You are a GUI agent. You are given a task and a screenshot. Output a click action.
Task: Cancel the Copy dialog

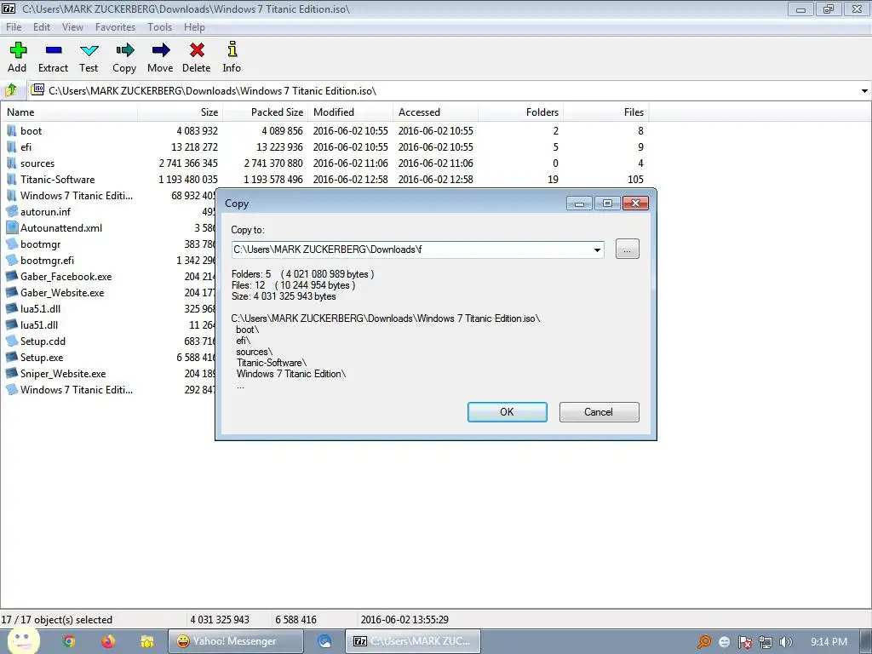pyautogui.click(x=599, y=412)
